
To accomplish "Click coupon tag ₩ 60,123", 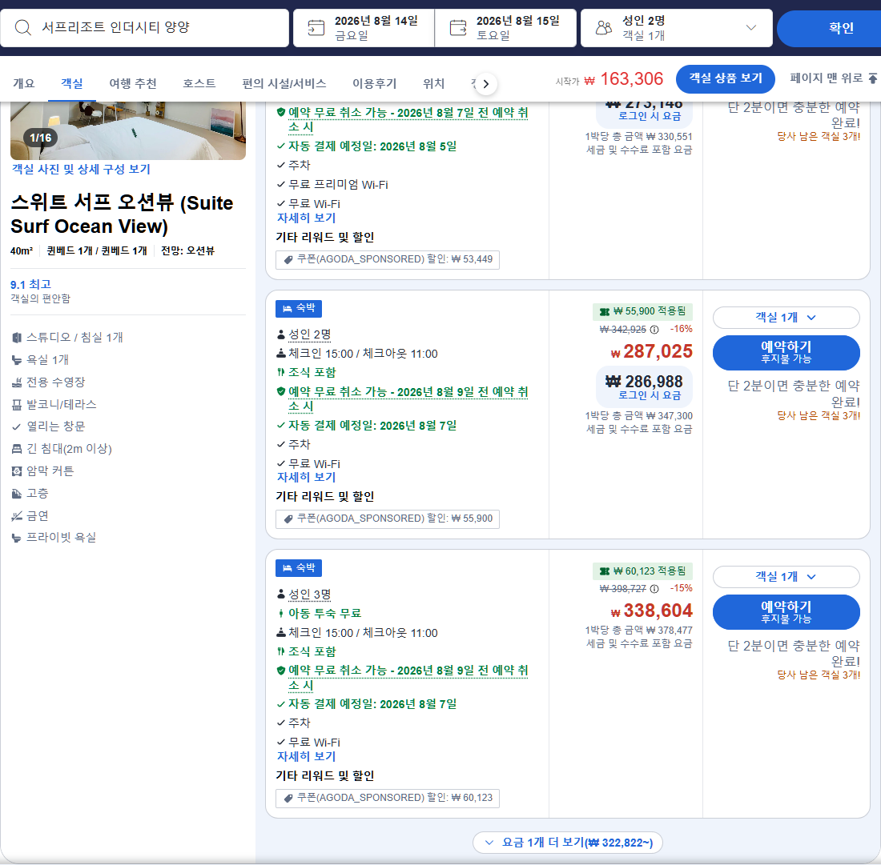I will [x=387, y=799].
